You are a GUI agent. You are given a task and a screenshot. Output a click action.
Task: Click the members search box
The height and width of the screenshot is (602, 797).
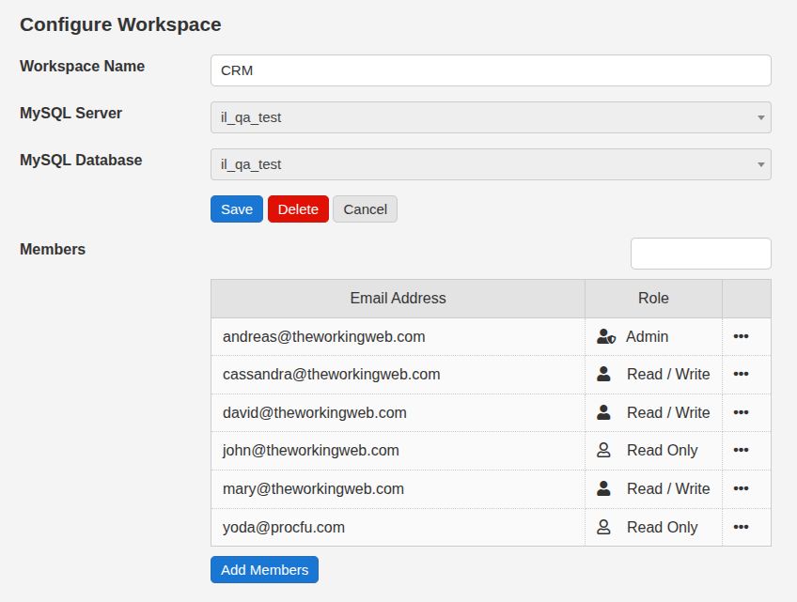pyautogui.click(x=700, y=254)
